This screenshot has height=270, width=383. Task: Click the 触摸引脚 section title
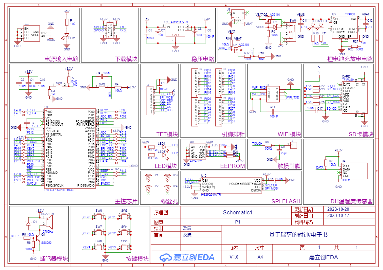pyautogui.click(x=289, y=166)
